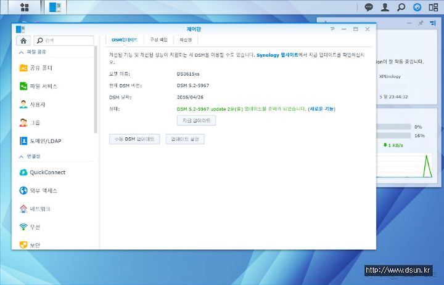Click the XPEnology text in widget
Viewport: 444px width, 285px height.
point(390,76)
